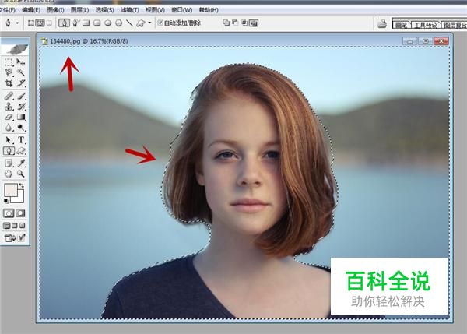
Task: Select the Move tool
Action: coord(21,62)
